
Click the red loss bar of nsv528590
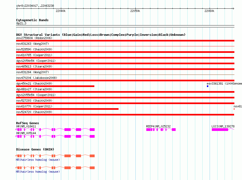tap(125, 52)
